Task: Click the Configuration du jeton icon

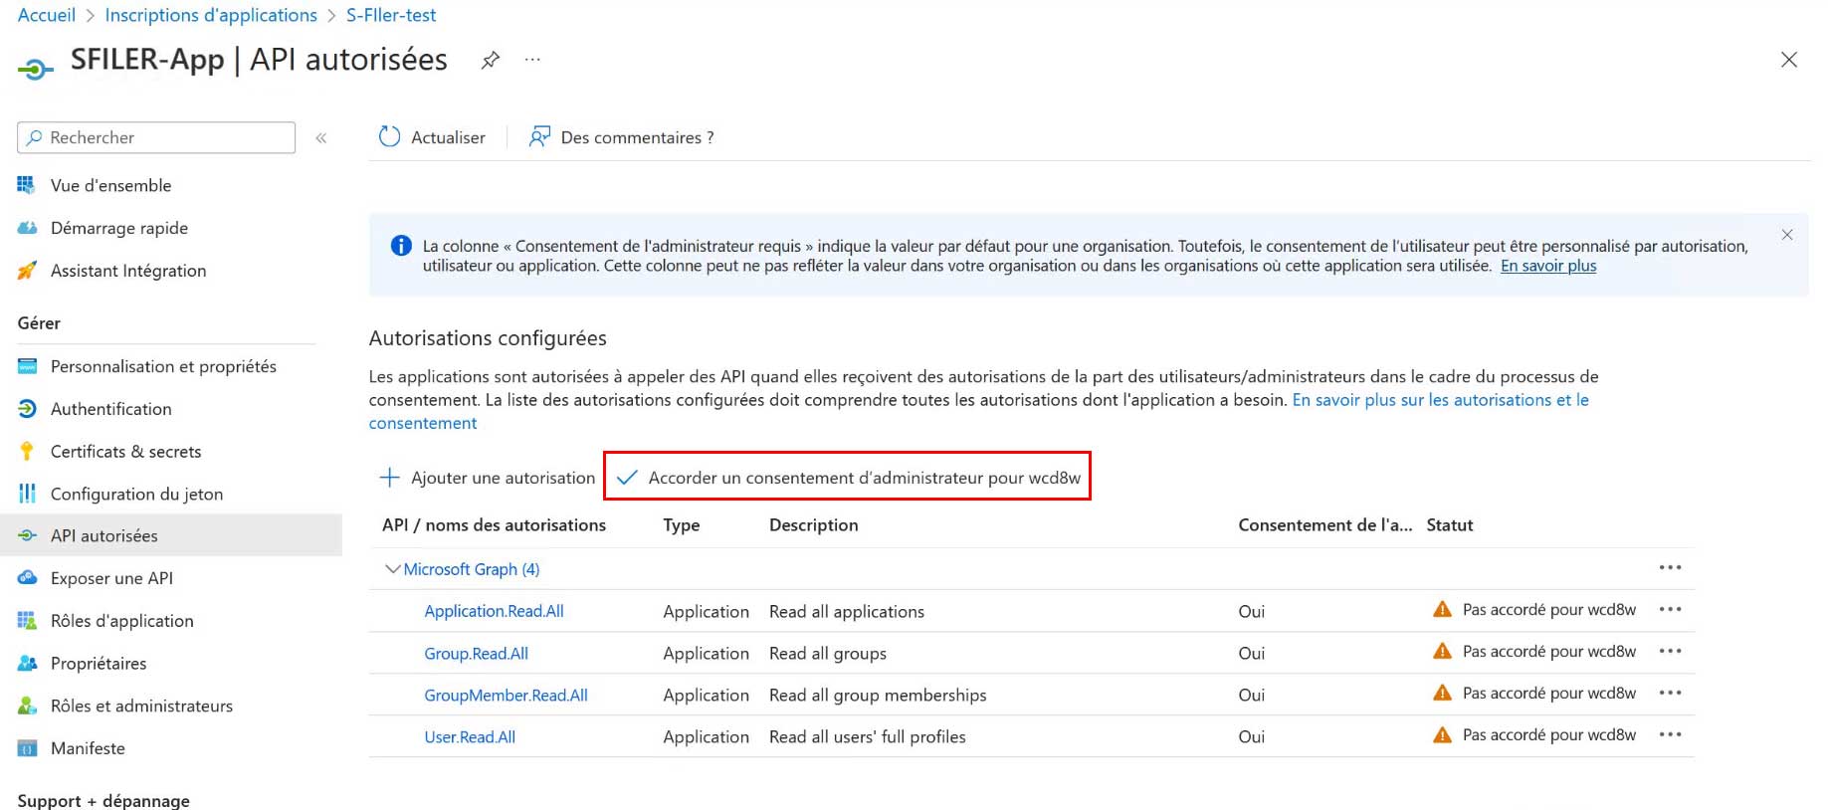Action: (x=27, y=494)
